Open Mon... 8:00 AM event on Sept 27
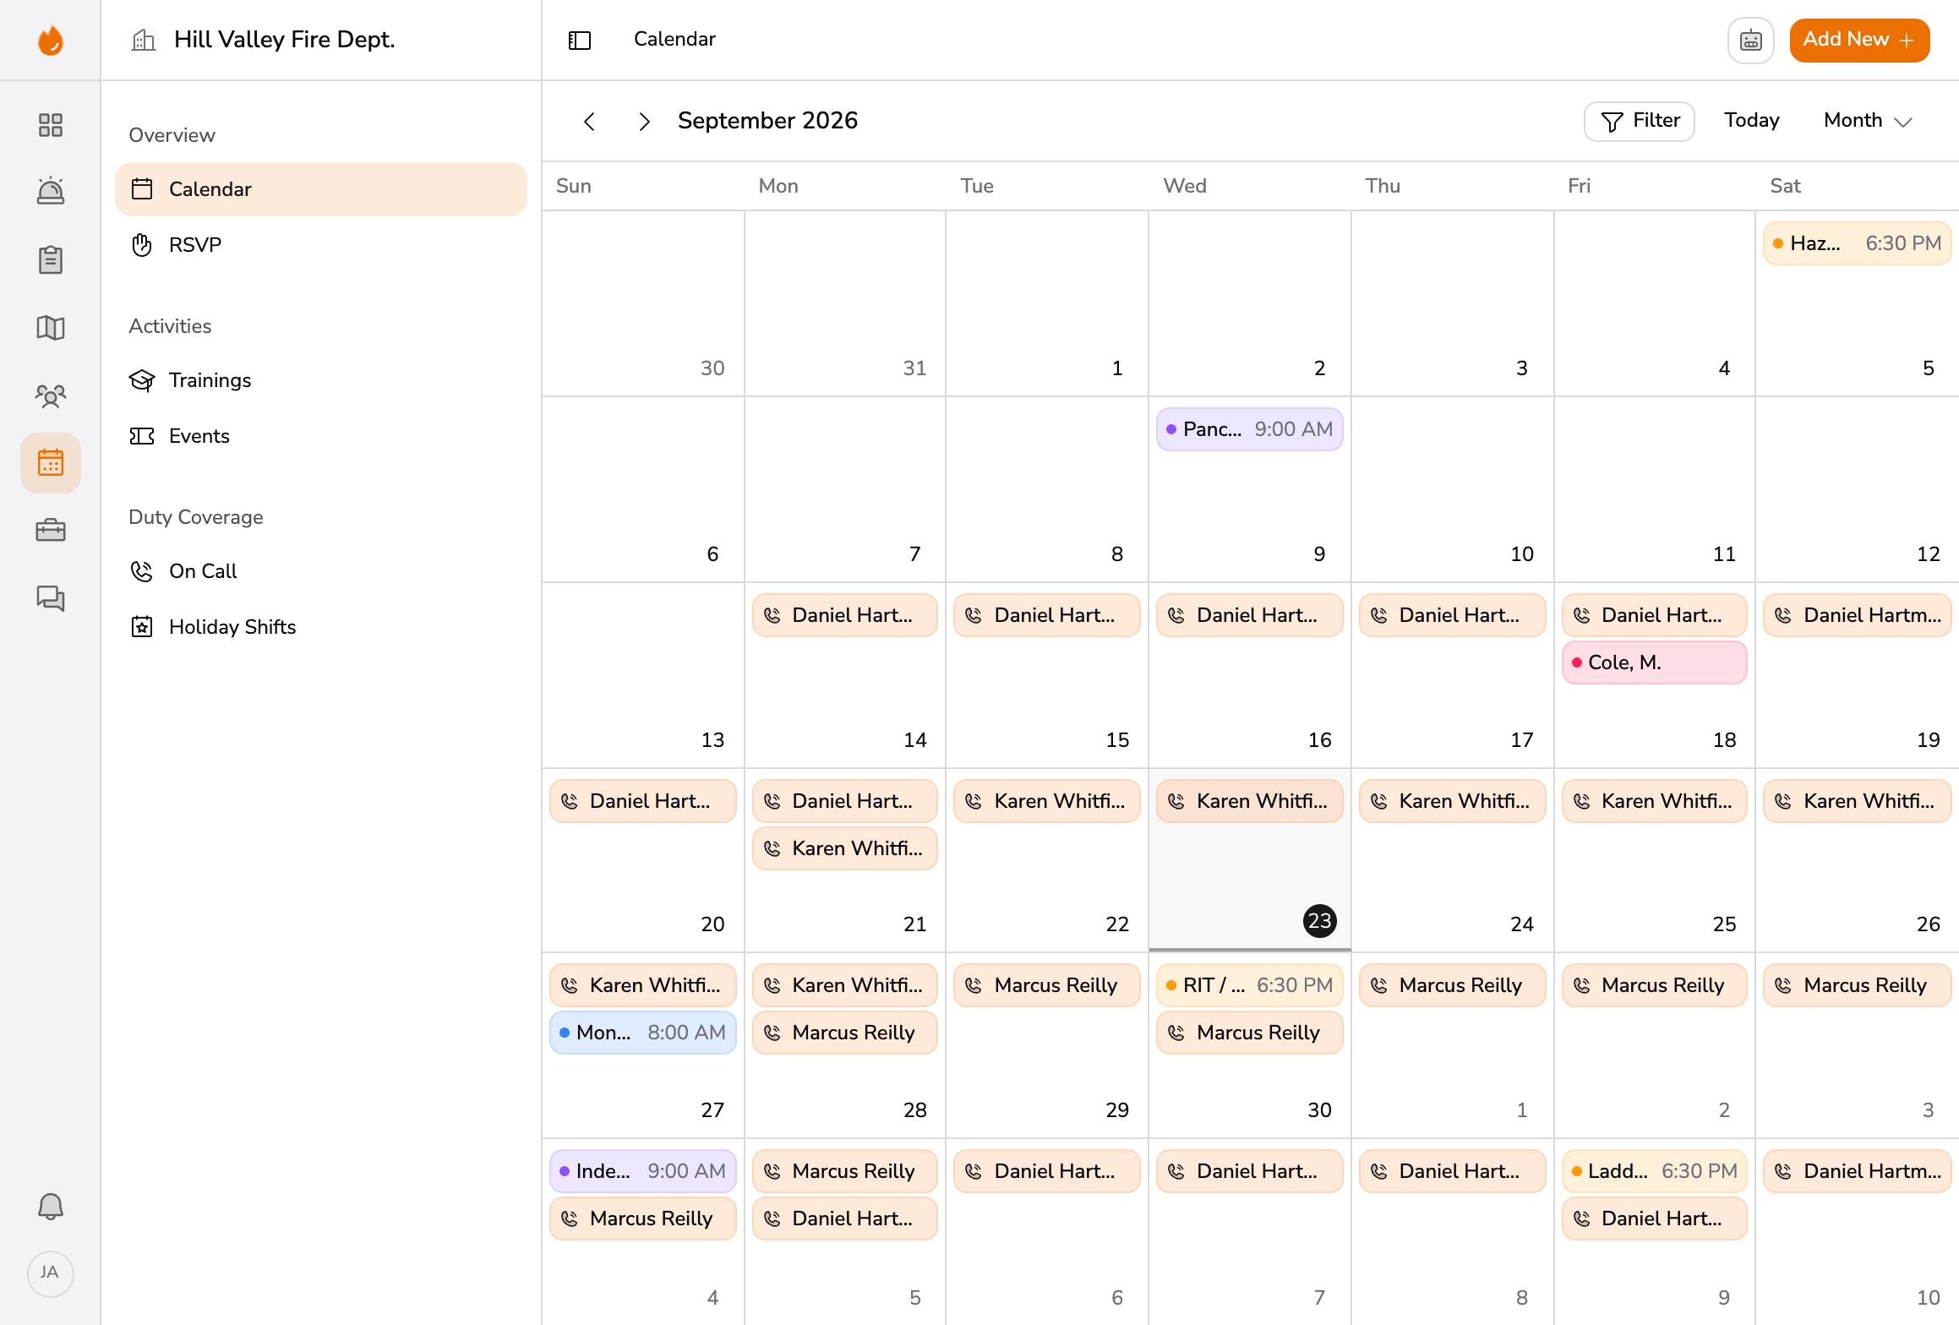The height and width of the screenshot is (1325, 1959). (642, 1033)
